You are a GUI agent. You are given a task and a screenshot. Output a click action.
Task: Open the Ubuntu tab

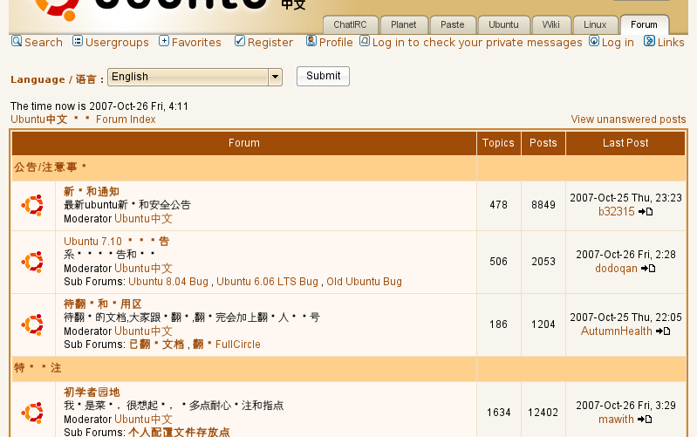[x=503, y=24]
